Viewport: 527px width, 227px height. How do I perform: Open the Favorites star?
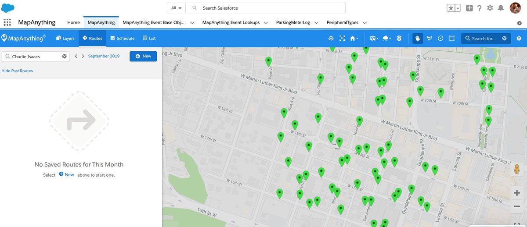click(x=451, y=8)
